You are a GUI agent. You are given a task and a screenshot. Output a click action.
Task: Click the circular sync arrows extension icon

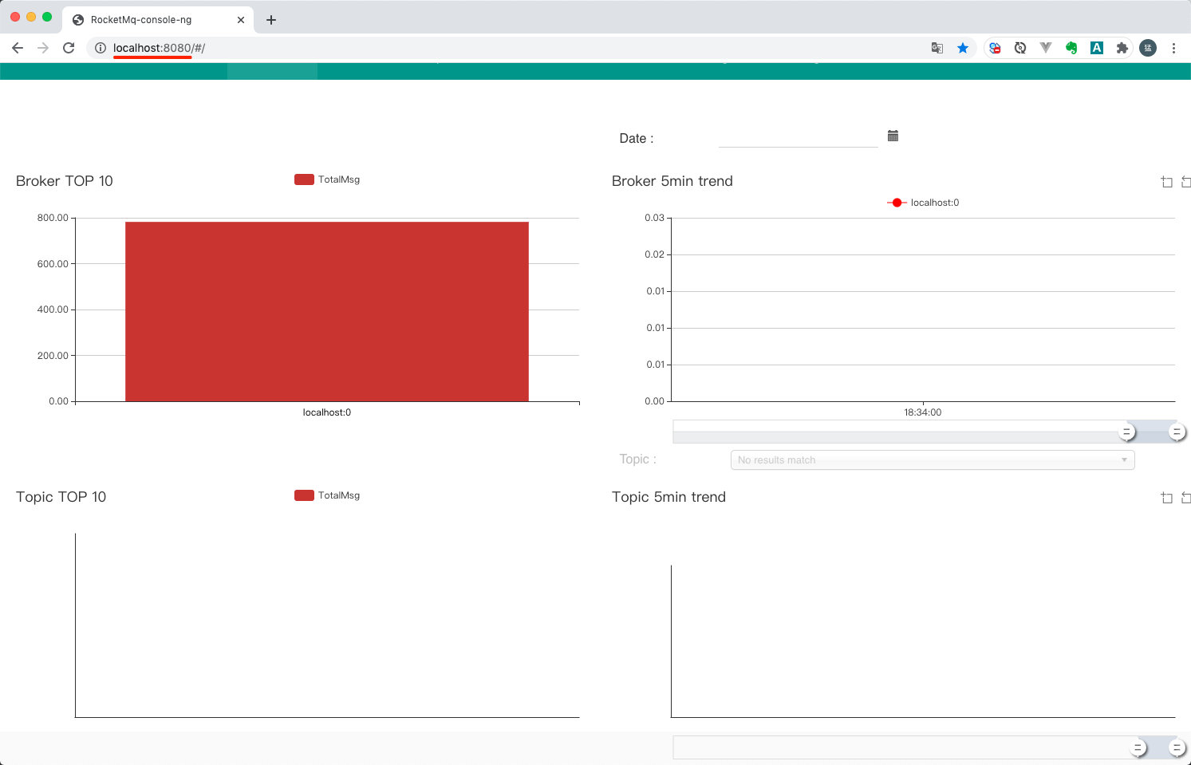click(1020, 48)
